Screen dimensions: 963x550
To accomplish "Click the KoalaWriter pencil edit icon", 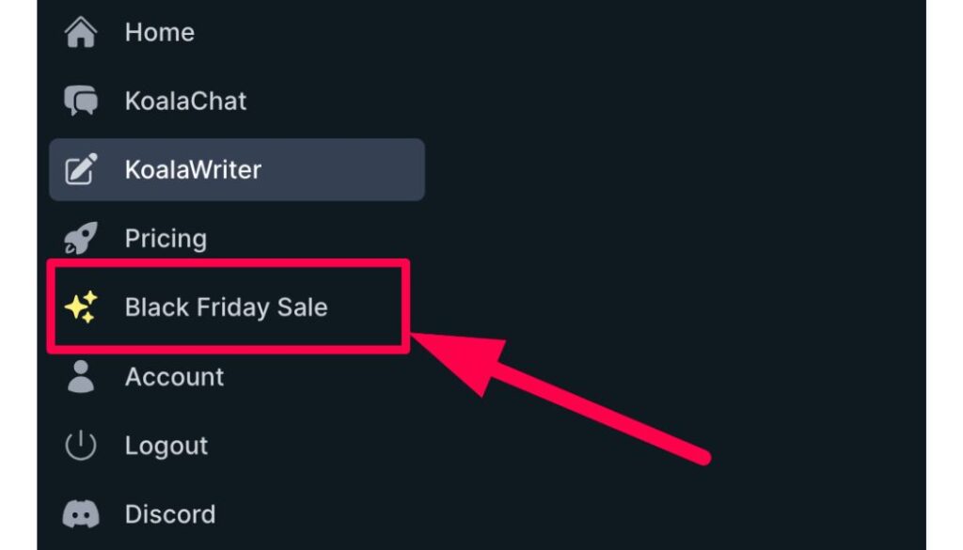I will pyautogui.click(x=80, y=170).
